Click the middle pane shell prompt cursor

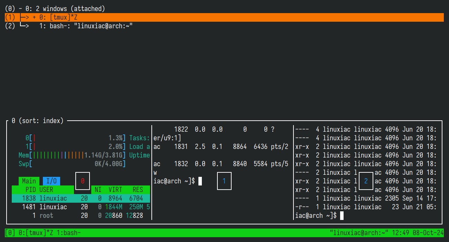coord(200,181)
